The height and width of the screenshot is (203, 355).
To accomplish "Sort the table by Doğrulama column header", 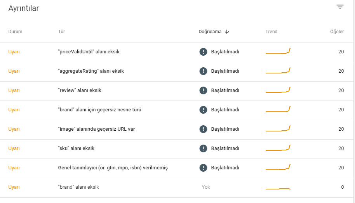I will [x=210, y=32].
